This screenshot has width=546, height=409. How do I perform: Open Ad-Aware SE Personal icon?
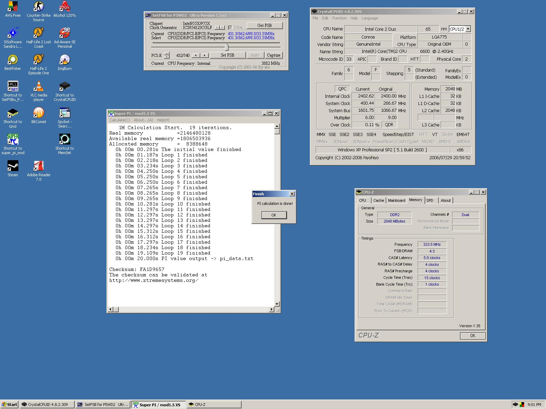64,38
